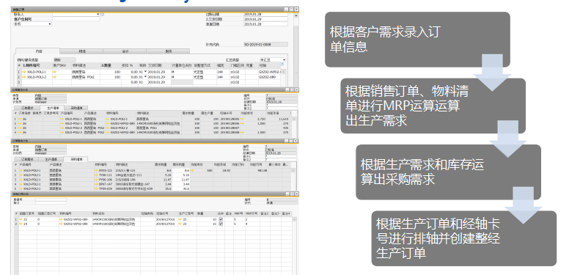Click the 客户合同号 input field
The image size is (569, 275).
(76, 19)
